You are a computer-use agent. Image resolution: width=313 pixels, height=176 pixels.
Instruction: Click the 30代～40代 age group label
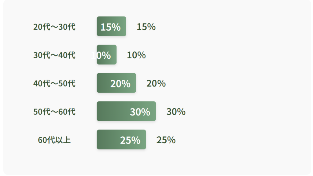point(54,55)
